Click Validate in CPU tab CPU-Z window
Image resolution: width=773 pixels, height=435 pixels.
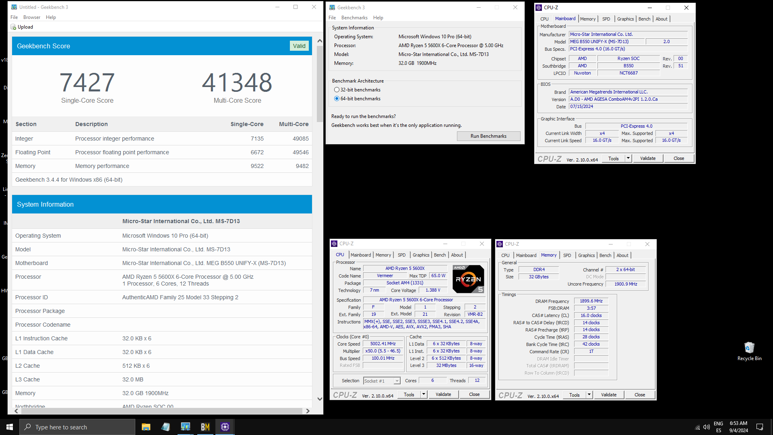(x=443, y=394)
